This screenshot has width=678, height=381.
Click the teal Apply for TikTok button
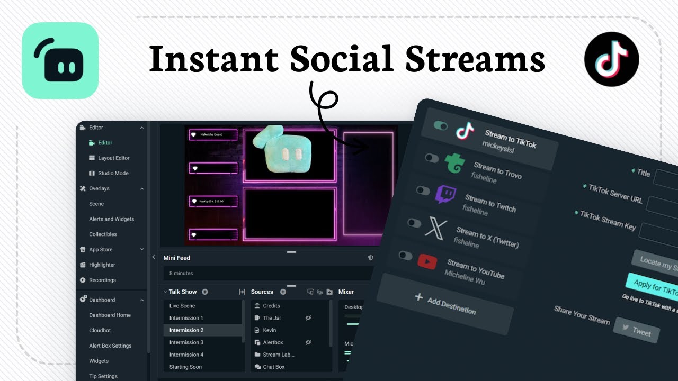point(652,287)
